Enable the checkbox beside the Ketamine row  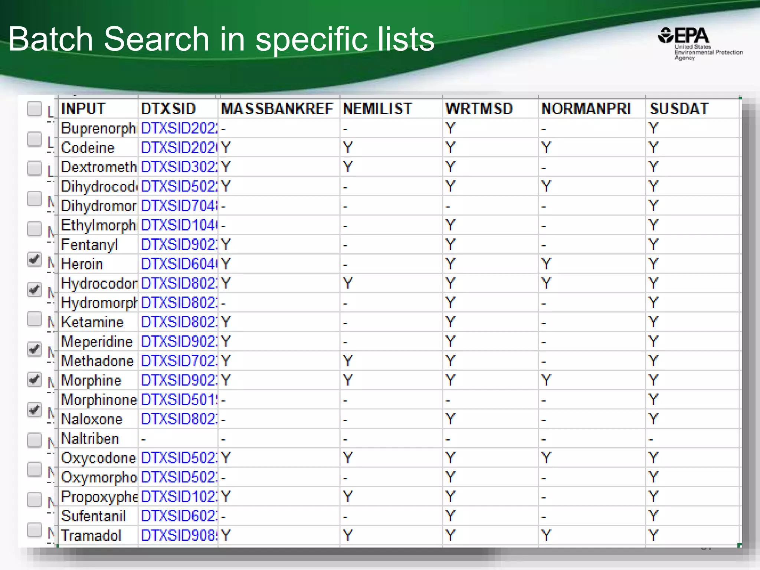(35, 319)
